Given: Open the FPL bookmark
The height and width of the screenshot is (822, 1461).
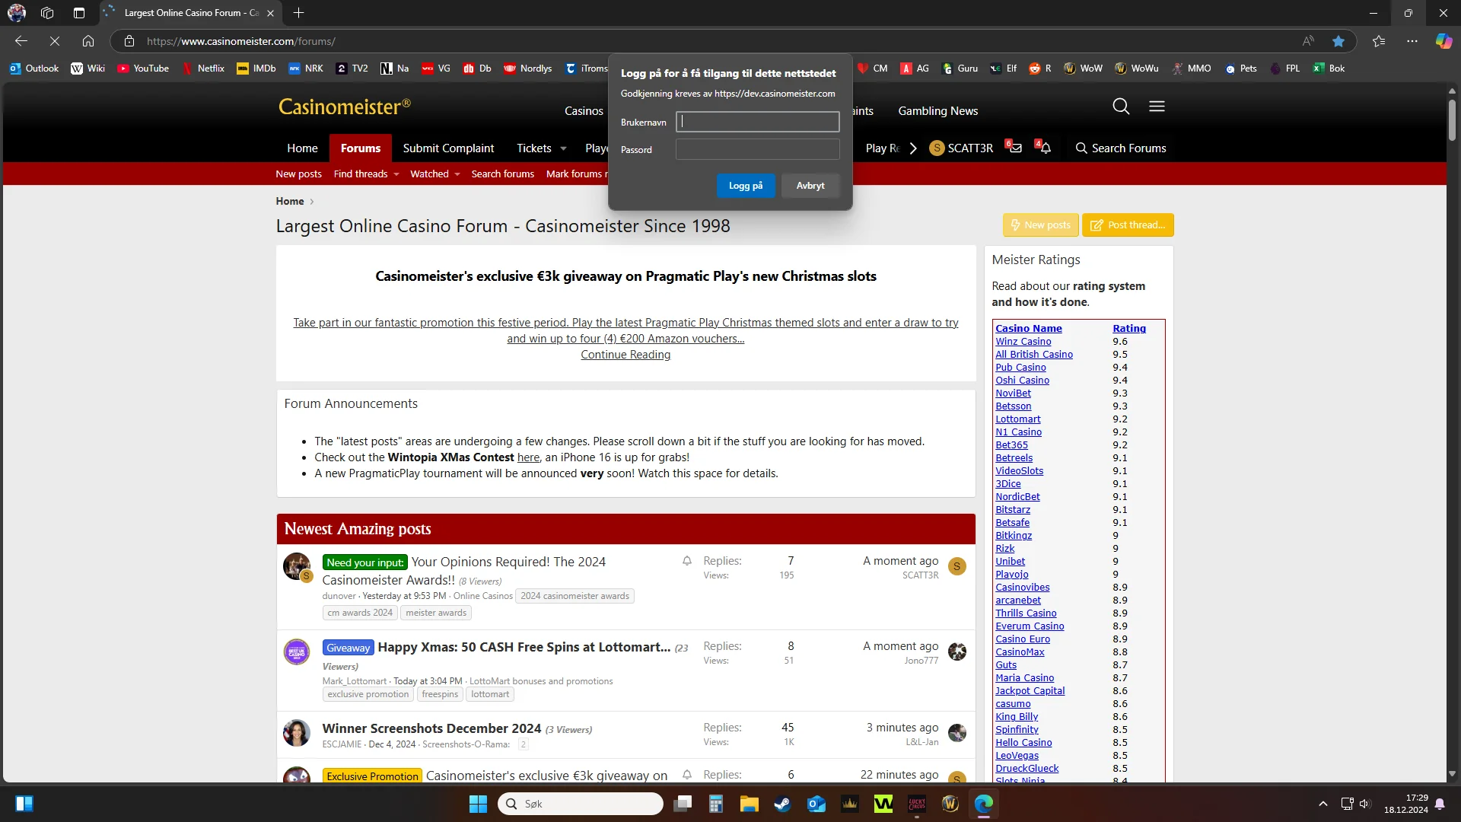Looking at the screenshot, I should tap(1285, 68).
